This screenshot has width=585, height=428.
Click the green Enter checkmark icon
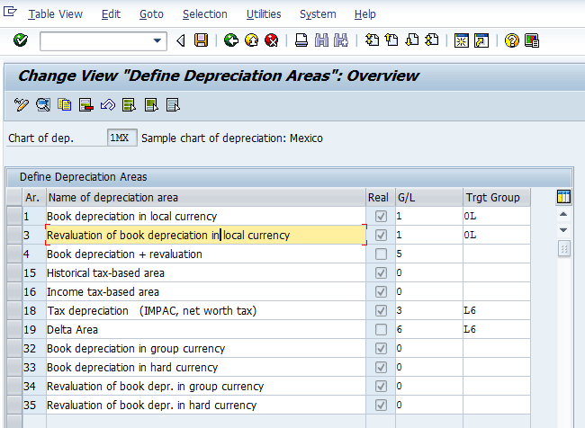tap(21, 40)
